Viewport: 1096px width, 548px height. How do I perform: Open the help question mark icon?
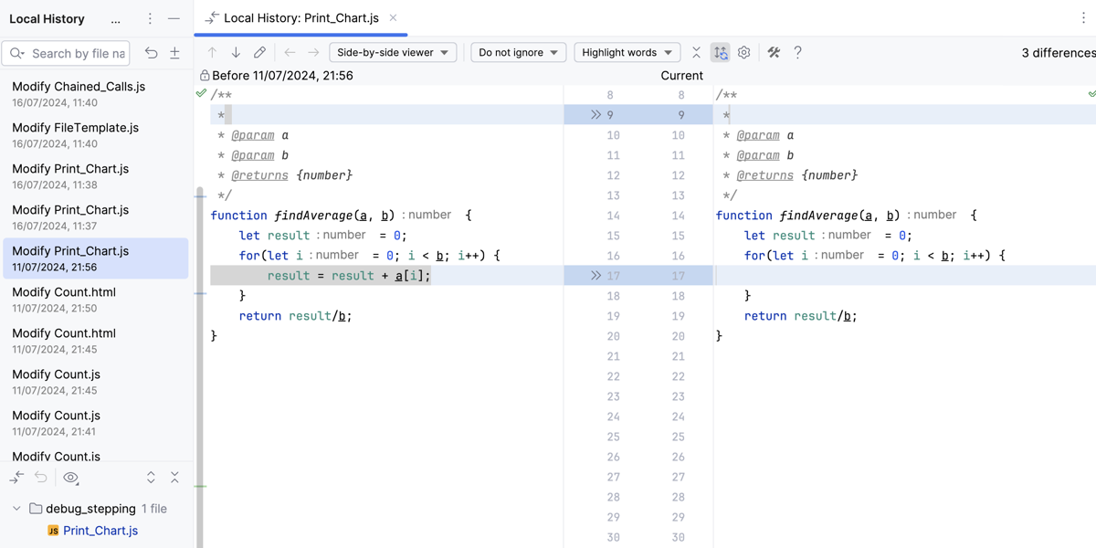(x=797, y=53)
